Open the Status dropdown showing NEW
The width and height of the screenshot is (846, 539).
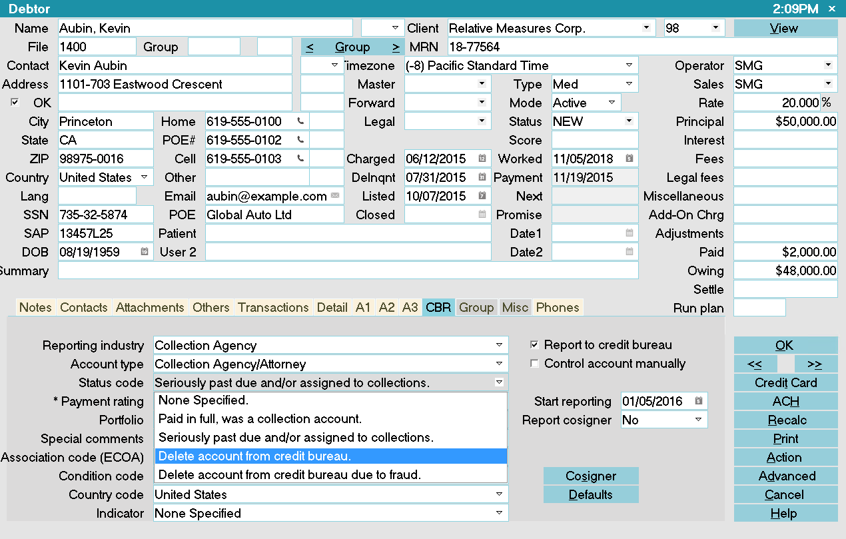click(x=629, y=121)
